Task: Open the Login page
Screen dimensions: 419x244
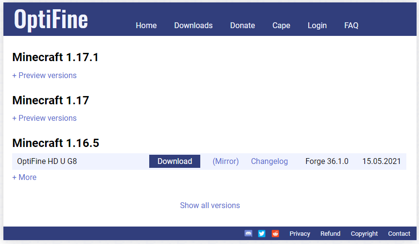Action: pos(317,25)
